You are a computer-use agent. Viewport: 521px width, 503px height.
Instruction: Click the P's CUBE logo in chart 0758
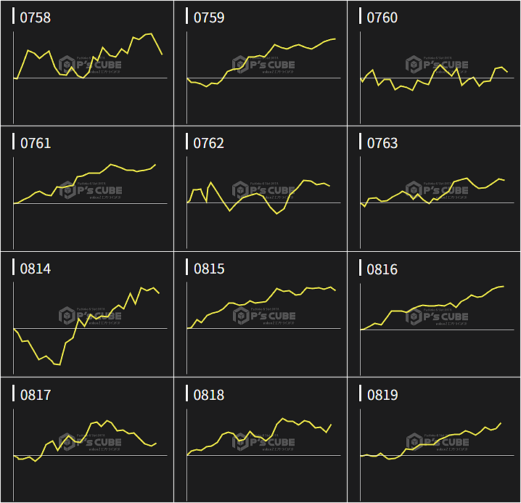(x=90, y=65)
